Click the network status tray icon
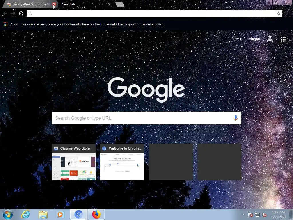The image size is (293, 220). [x=257, y=215]
